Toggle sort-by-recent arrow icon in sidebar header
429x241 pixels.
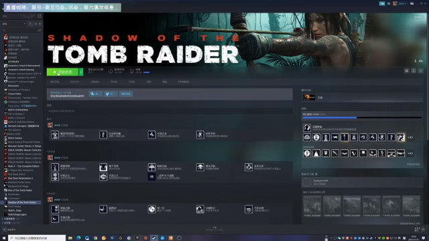click(x=30, y=24)
